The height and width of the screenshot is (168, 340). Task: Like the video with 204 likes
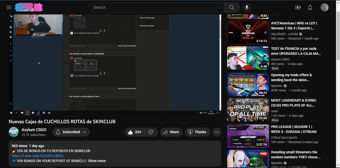tap(135, 132)
